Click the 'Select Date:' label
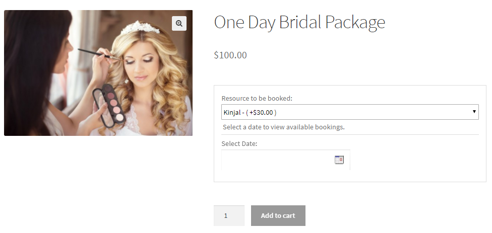The height and width of the screenshot is (233, 492). pos(239,144)
